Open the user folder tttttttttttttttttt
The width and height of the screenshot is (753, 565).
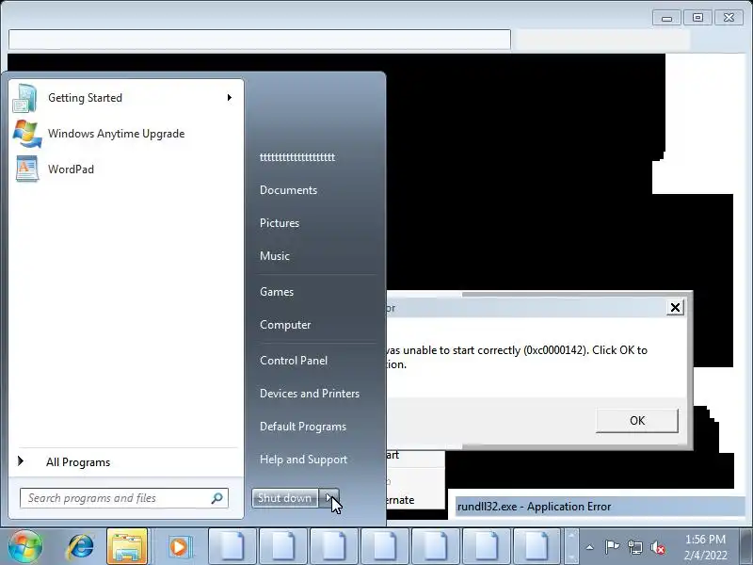[x=297, y=157]
